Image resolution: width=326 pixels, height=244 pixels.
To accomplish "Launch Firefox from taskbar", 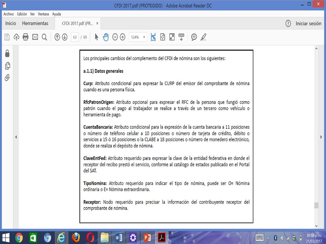I will tap(76, 238).
